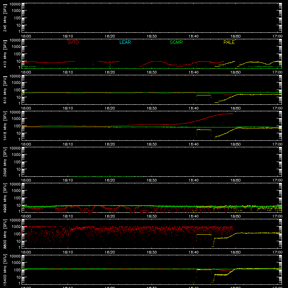The height and width of the screenshot is (288, 288).
Task: Click the yellow PALE station label
Action: 229,42
